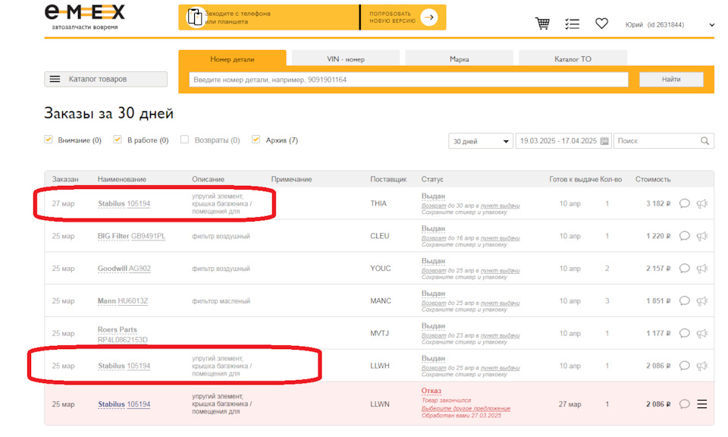Click the 1 851 ₽ price cell
Screen dimensions: 728x437
[x=658, y=301]
